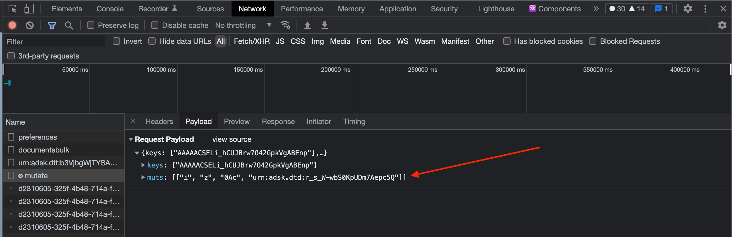Switch to the Console tab
Viewport: 732px width, 237px height.
(x=110, y=9)
